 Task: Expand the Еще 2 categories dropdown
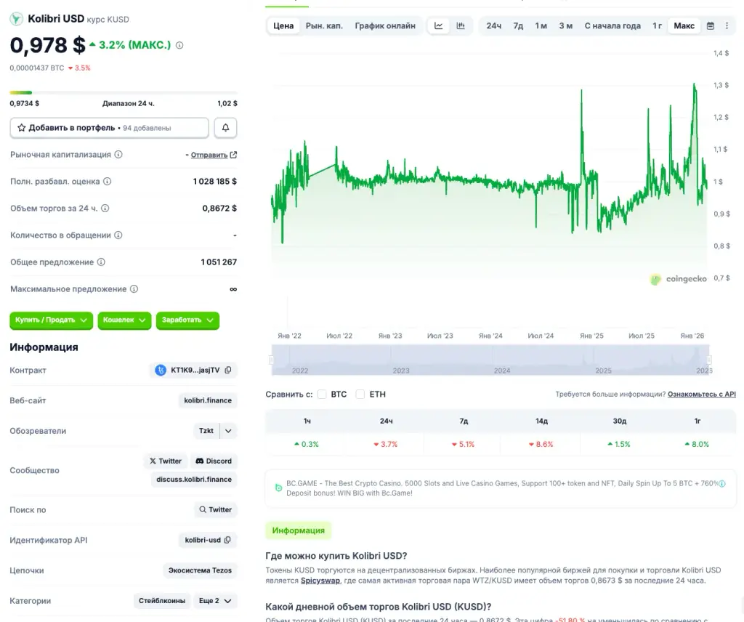[x=215, y=601]
